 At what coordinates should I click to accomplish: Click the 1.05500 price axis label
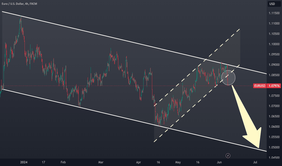coord(274,137)
